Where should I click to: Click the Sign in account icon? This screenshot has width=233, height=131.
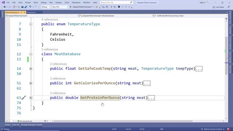coord(208,3)
